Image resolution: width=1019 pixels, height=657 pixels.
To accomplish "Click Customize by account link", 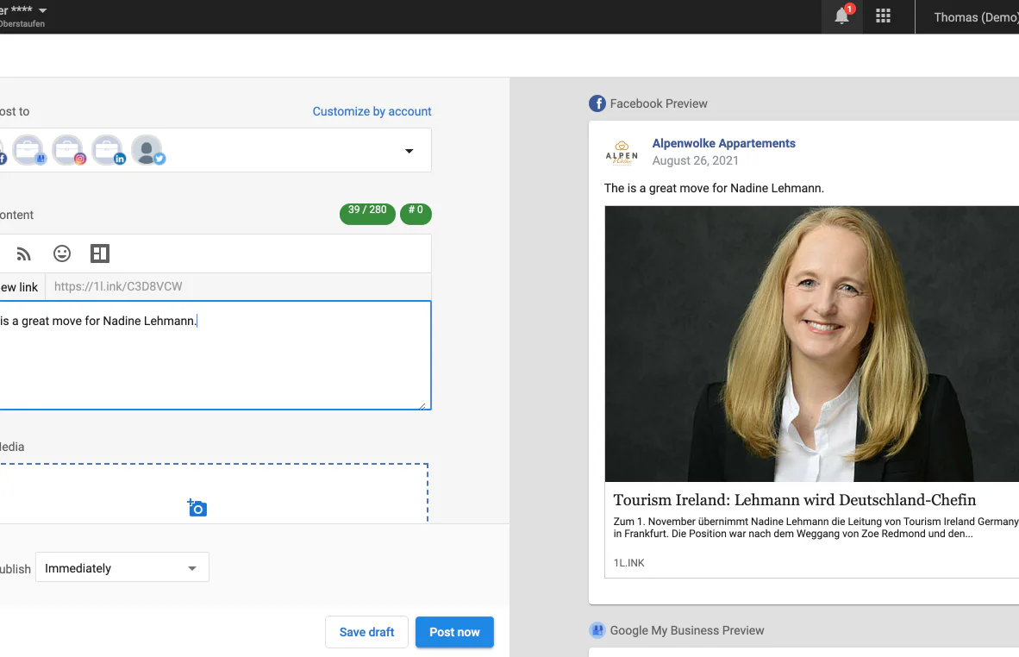I will [372, 111].
